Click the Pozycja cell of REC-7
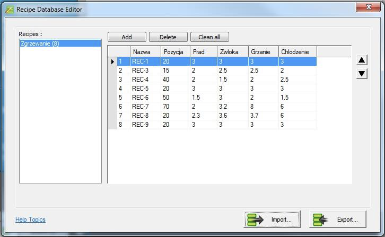 pos(175,107)
